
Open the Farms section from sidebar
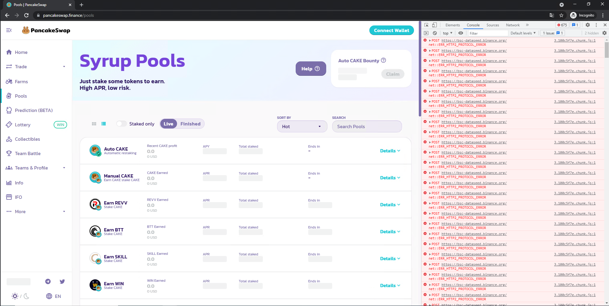click(22, 81)
